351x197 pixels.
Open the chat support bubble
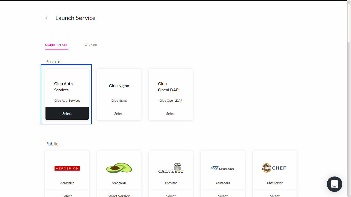(x=334, y=184)
